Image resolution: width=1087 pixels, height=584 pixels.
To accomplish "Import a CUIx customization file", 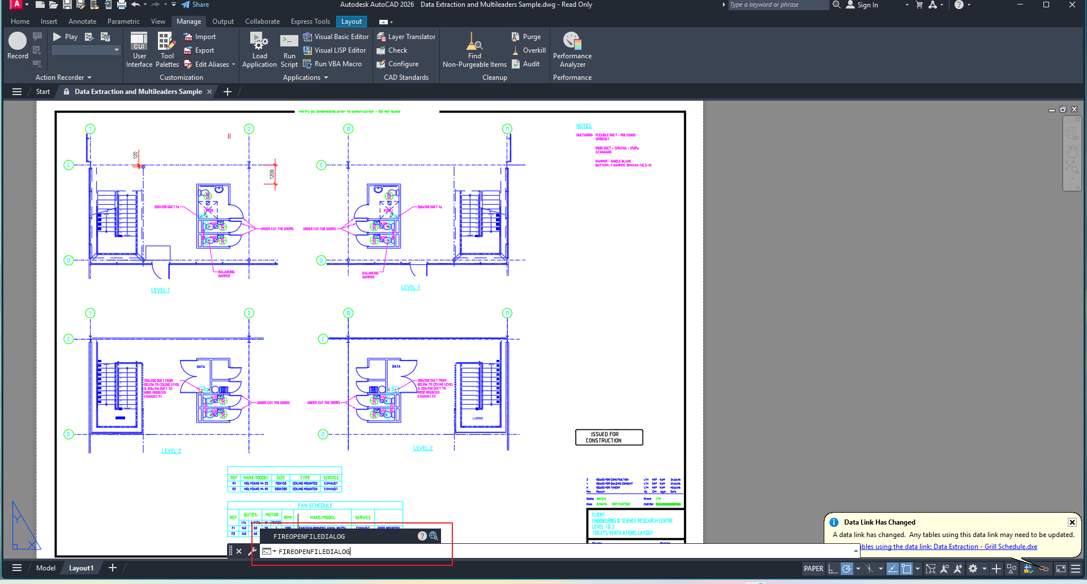I will coord(199,37).
